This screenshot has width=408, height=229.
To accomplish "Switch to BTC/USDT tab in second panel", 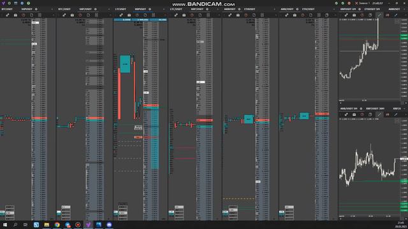I will tap(64, 9).
